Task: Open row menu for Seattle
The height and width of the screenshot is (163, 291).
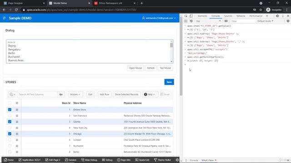Action: click(x=17, y=122)
